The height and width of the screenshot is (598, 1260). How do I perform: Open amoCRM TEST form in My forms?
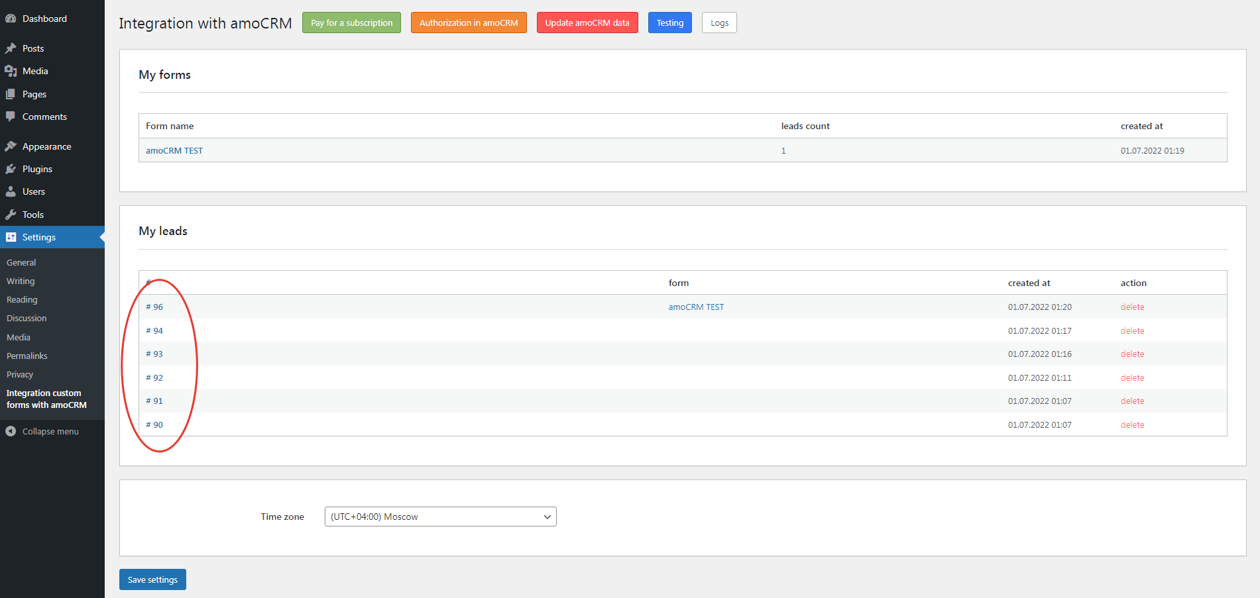tap(174, 150)
